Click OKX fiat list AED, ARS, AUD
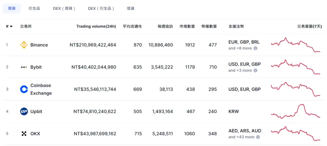This screenshot has width=327, height=146. [x=245, y=131]
